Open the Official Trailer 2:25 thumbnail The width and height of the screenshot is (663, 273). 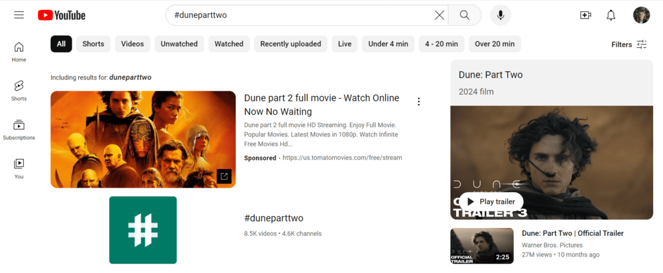[482, 246]
